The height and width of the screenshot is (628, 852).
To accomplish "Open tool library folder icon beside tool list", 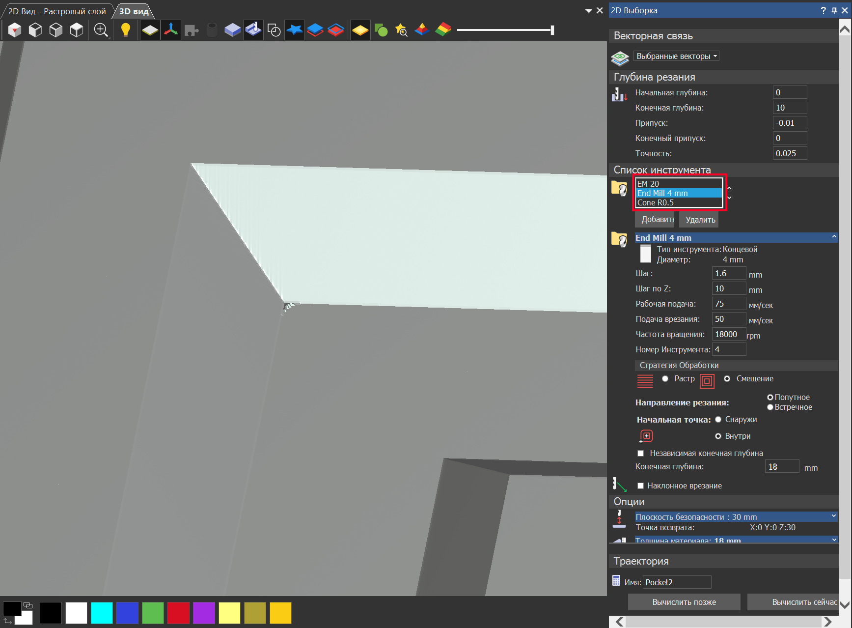I will coord(619,188).
